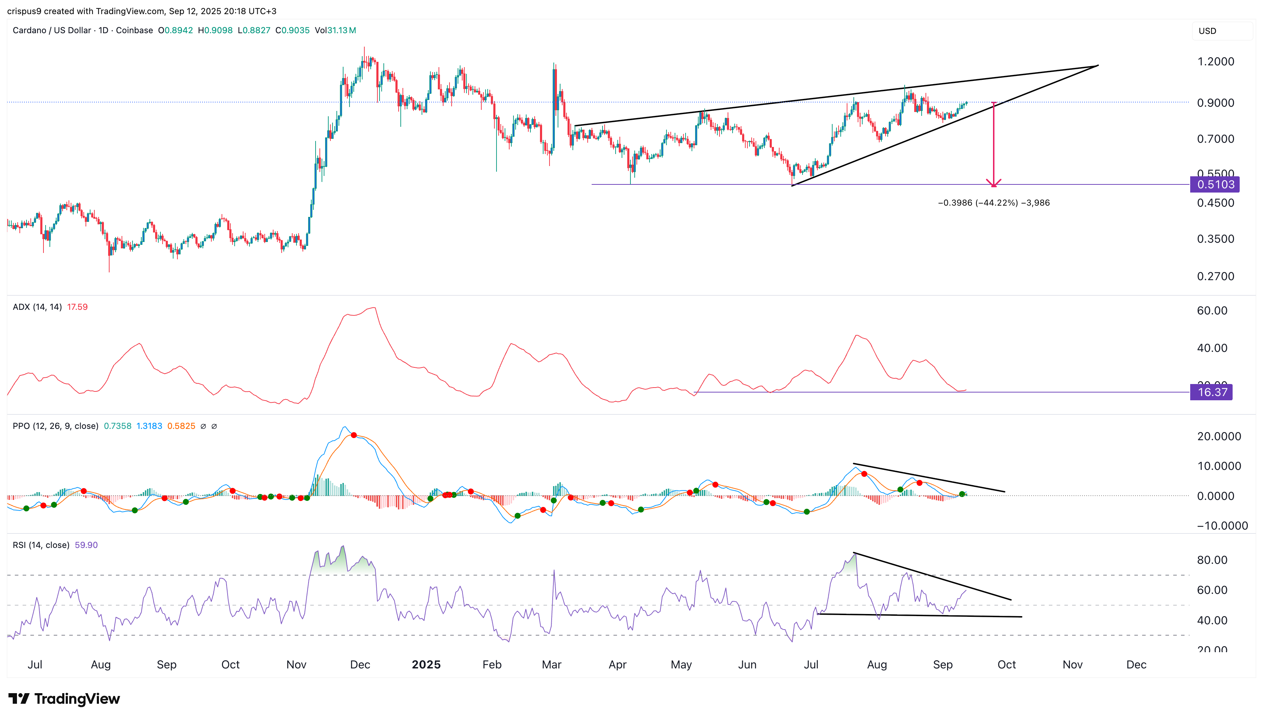The width and height of the screenshot is (1263, 720).
Task: Click the Vol 31.13 M value in the header
Action: point(335,30)
